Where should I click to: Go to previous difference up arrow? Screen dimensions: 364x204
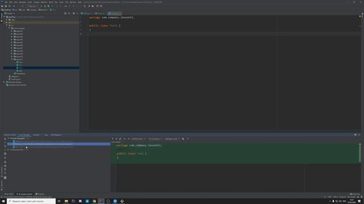tap(113, 139)
